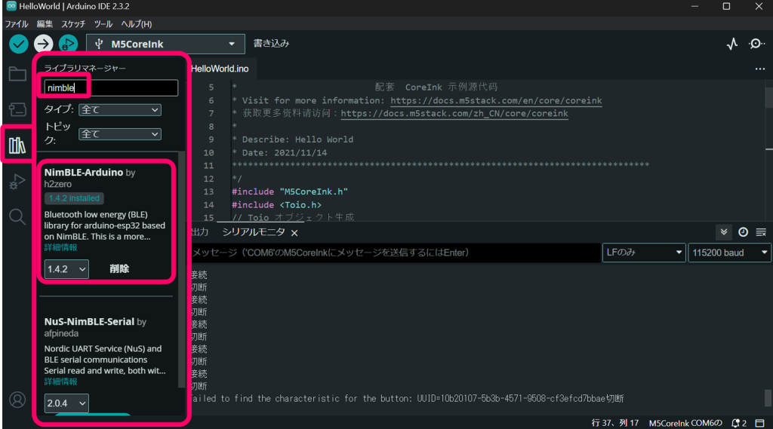Open the M5CoreInk board selector dropdown
Image resolution: width=773 pixels, height=429 pixels.
[x=165, y=44]
